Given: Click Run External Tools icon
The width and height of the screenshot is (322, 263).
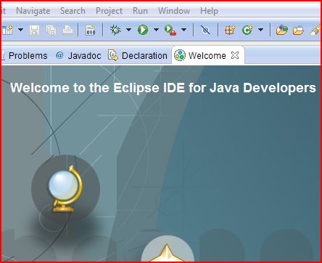Looking at the screenshot, I should pos(170,31).
